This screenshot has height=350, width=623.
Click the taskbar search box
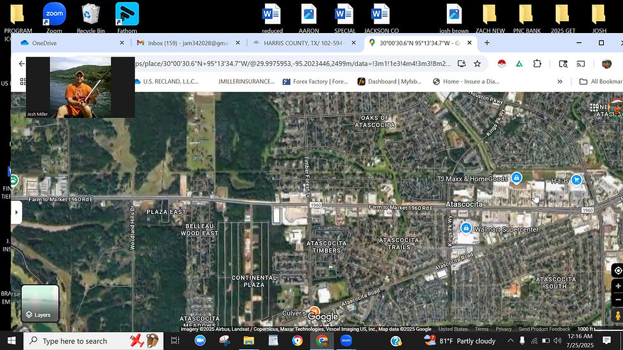pos(94,341)
